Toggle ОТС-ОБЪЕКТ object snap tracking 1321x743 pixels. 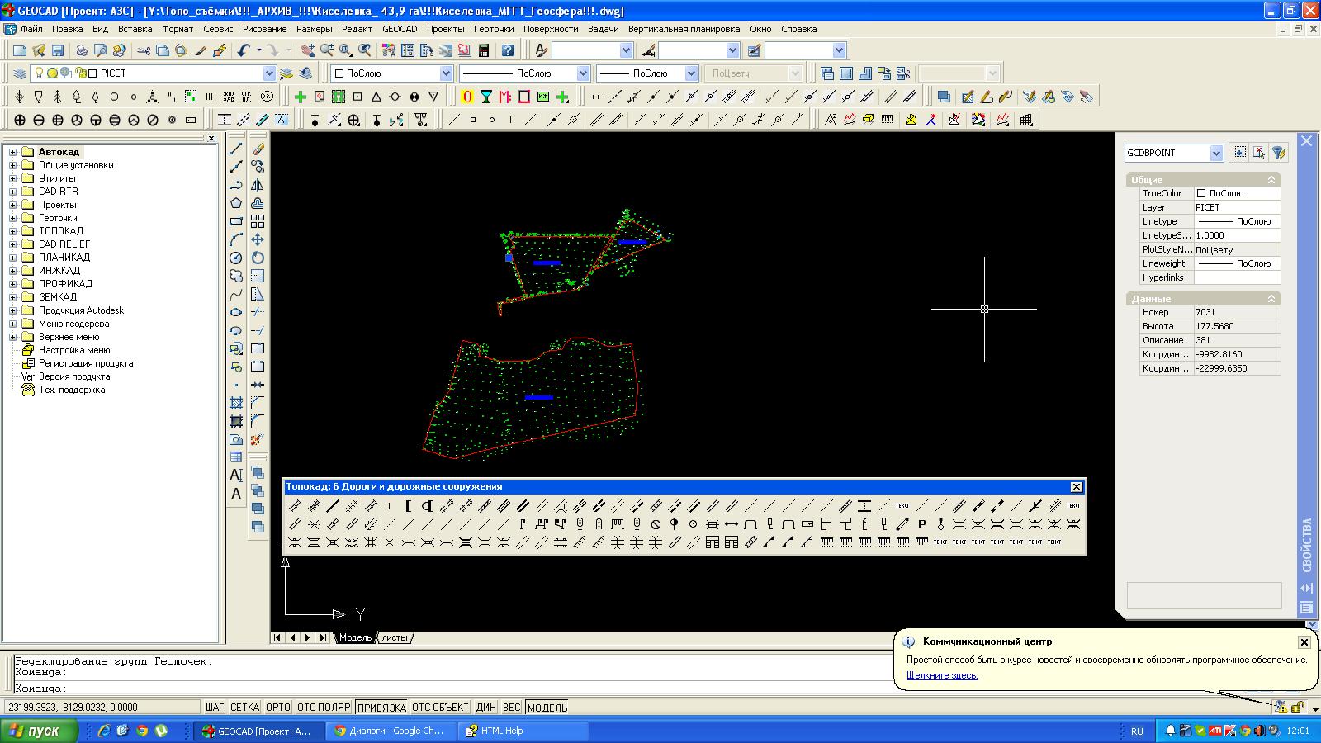tap(440, 708)
